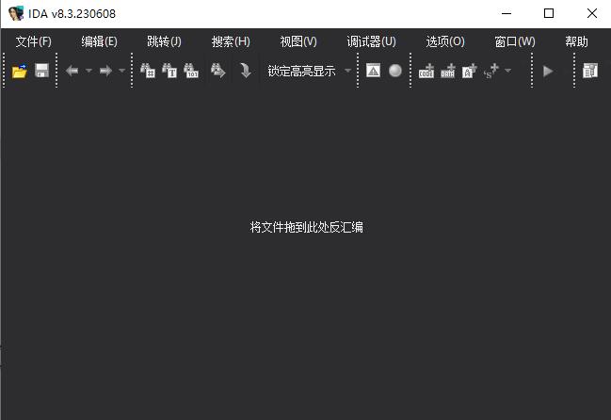Open the 帮助 menu
611x420 pixels.
tap(576, 41)
